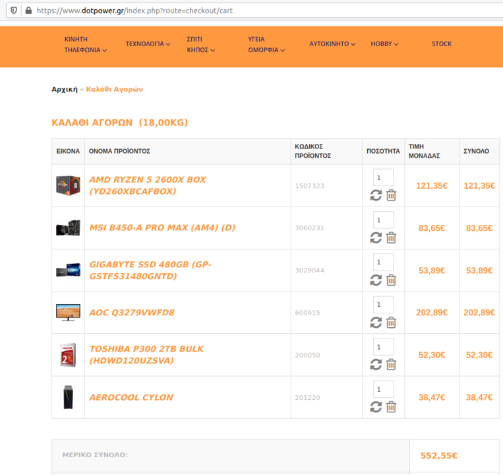Remove AMD Ryzen 5 2600X from cart

[x=391, y=195]
